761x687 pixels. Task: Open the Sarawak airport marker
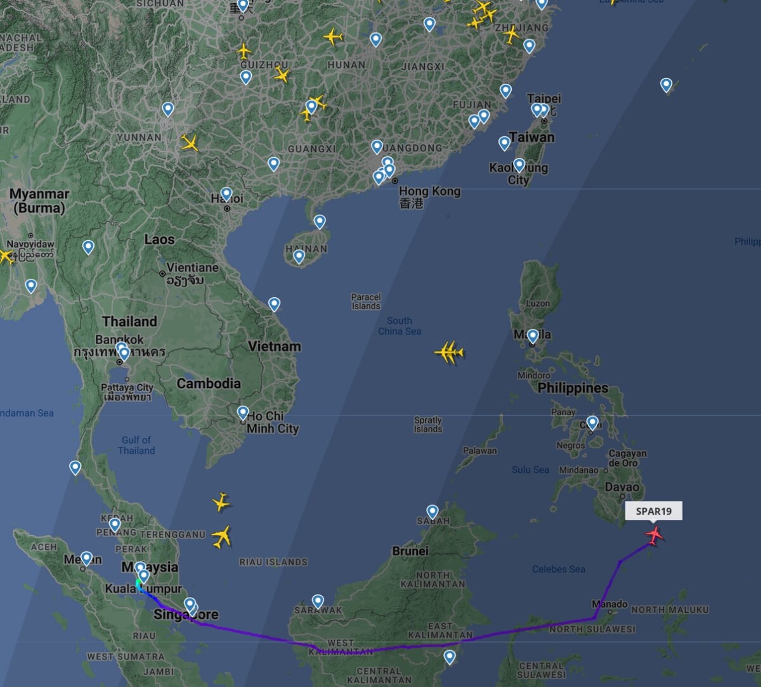[x=318, y=602]
